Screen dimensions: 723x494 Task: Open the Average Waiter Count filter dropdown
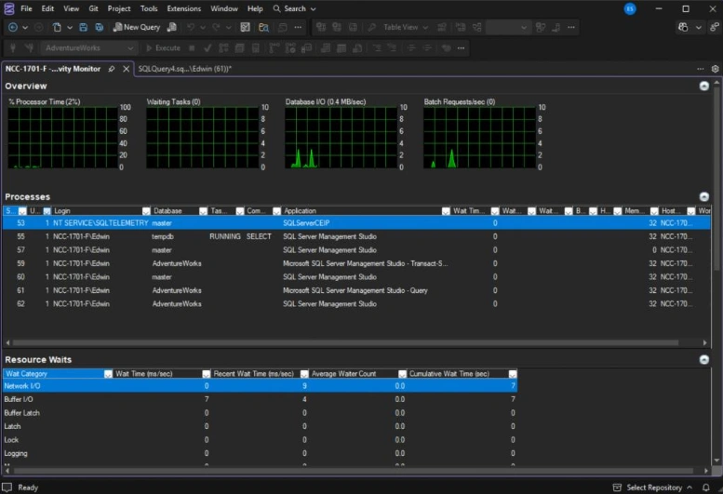tap(402, 374)
